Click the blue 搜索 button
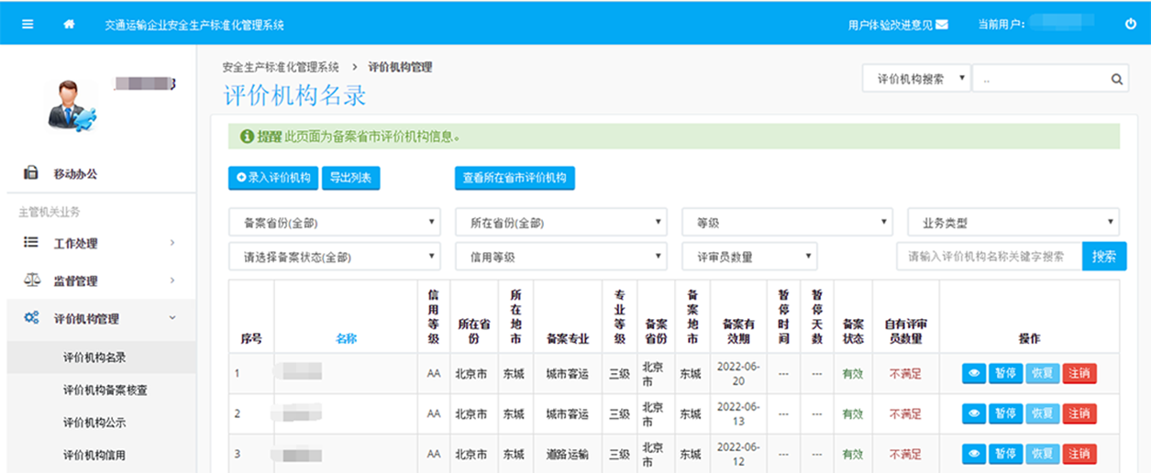Viewport: 1151px width, 473px height. point(1104,257)
